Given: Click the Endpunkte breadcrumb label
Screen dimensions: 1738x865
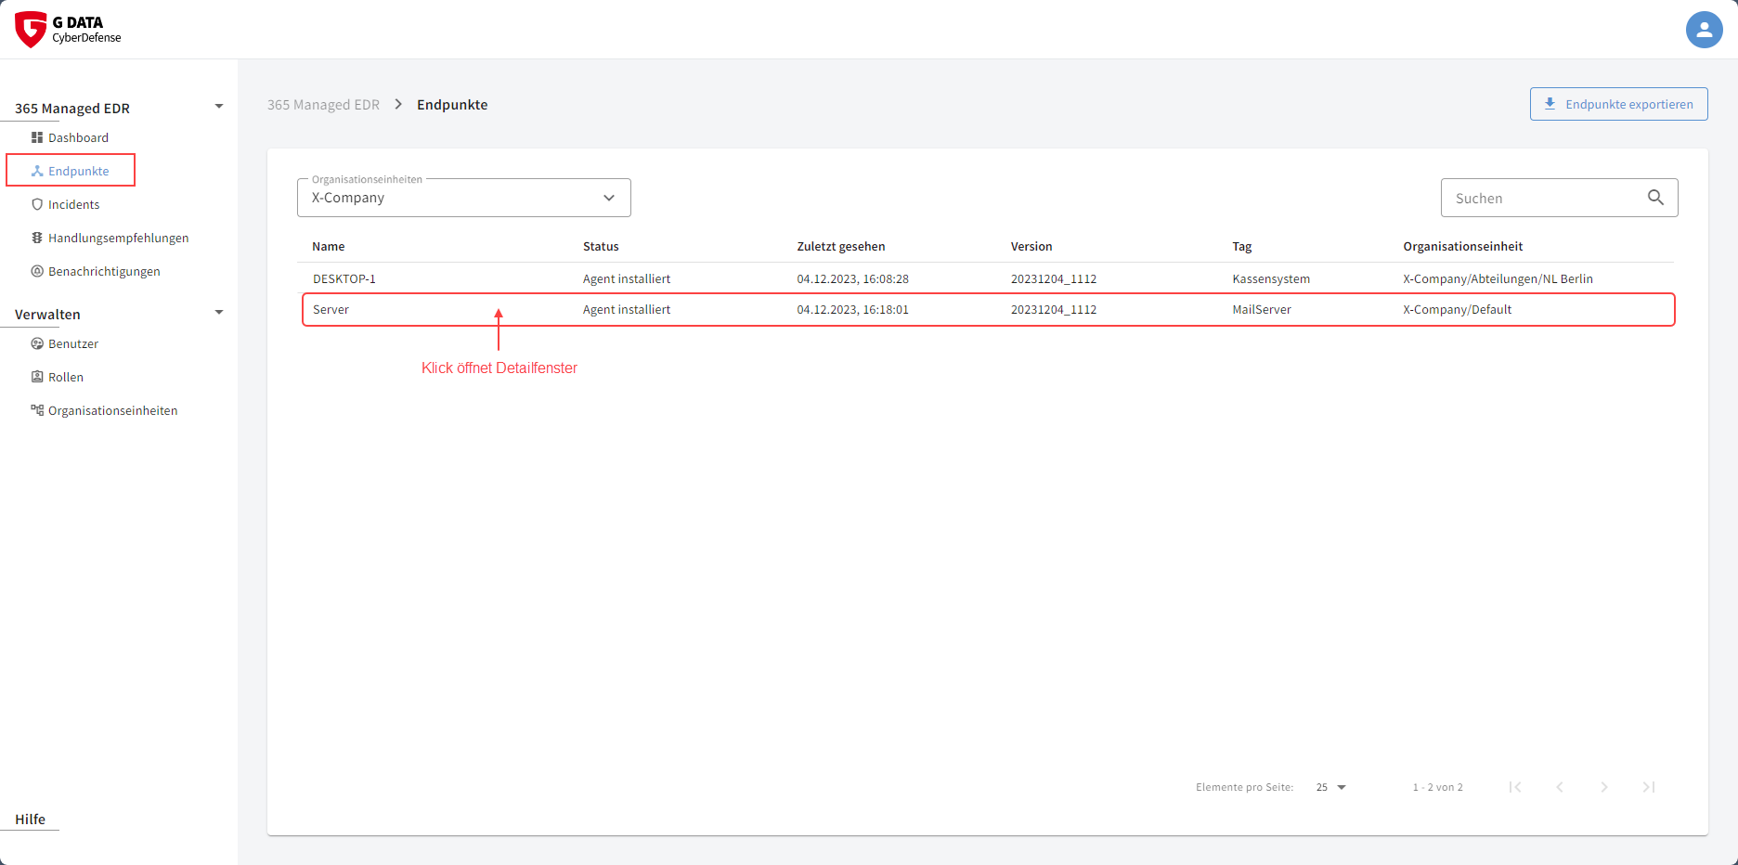Looking at the screenshot, I should pyautogui.click(x=452, y=105).
